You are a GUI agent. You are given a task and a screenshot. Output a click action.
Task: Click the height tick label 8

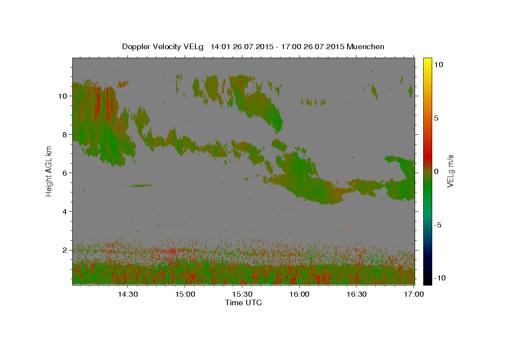[x=65, y=135]
